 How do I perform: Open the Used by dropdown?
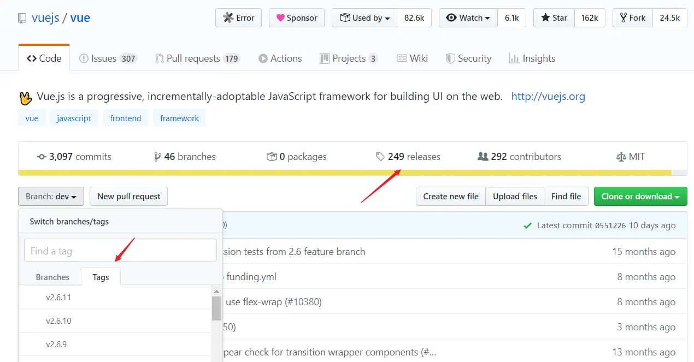coord(365,18)
